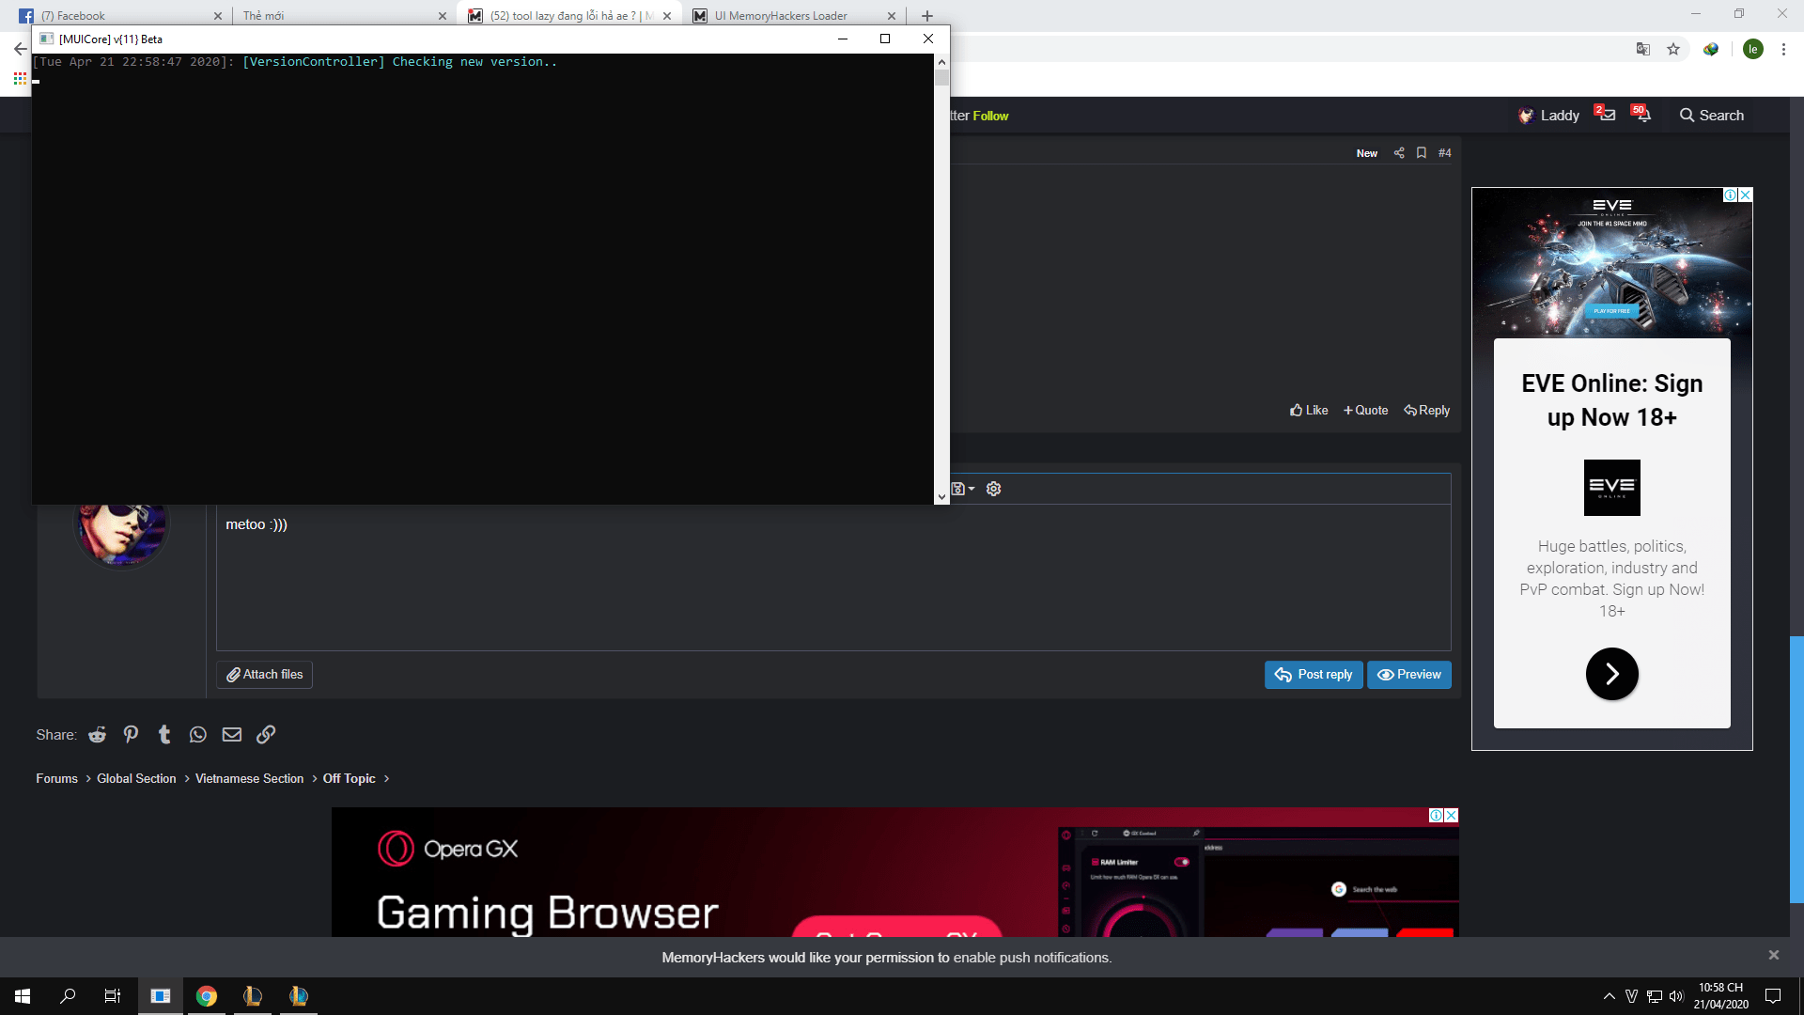
Task: Click the poster avatar thumbnail
Action: (x=121, y=534)
